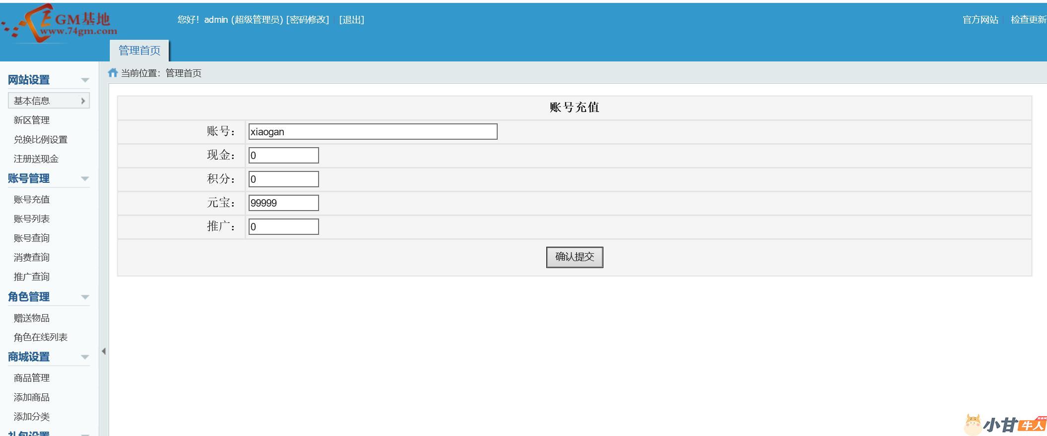Open the 官方网站 link

tap(980, 20)
